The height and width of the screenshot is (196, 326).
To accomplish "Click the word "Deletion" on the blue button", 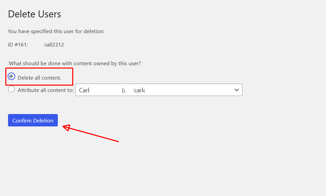I will [x=42, y=120].
